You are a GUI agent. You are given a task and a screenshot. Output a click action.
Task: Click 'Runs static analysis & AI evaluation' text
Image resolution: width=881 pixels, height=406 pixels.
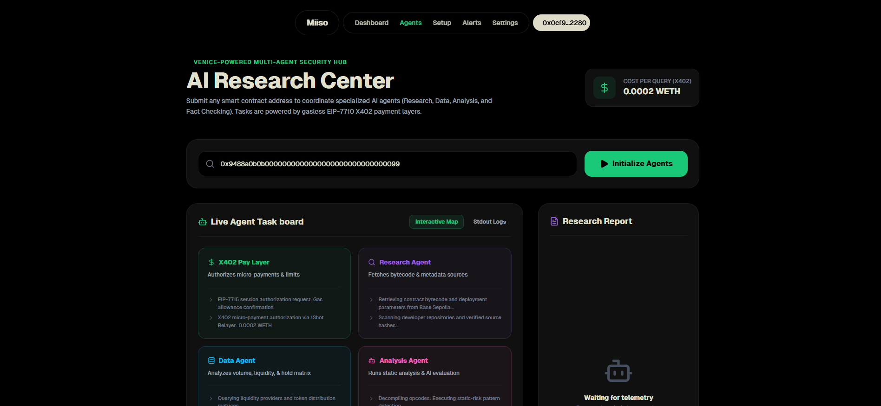[x=414, y=373]
